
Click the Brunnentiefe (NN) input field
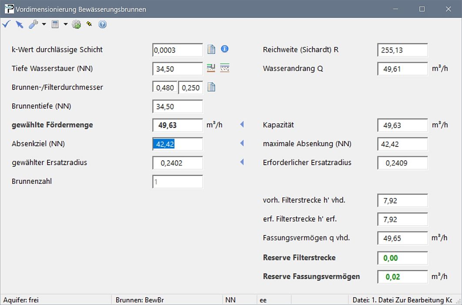(x=177, y=106)
